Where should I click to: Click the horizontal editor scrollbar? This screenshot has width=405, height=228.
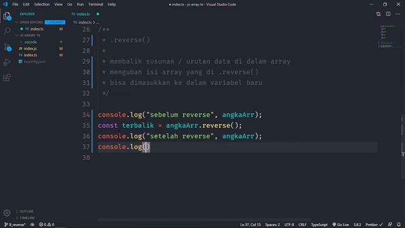coord(204,220)
